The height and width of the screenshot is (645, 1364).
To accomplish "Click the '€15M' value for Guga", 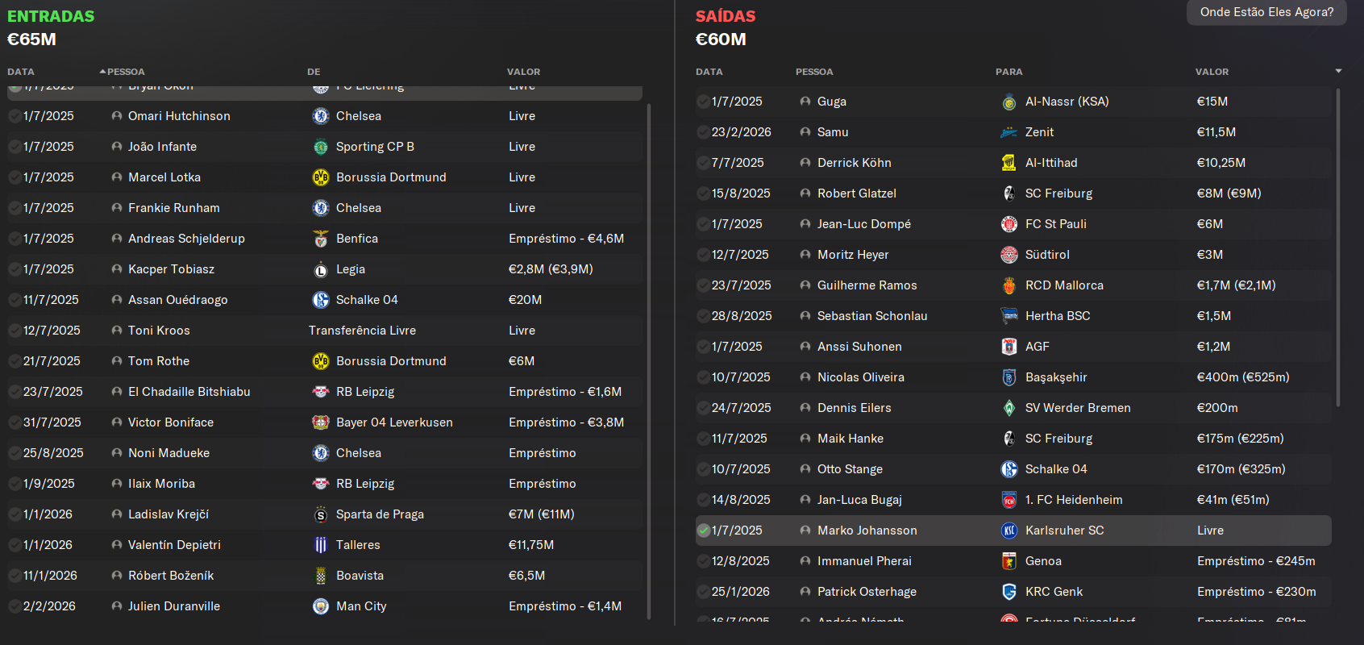I will tap(1212, 102).
